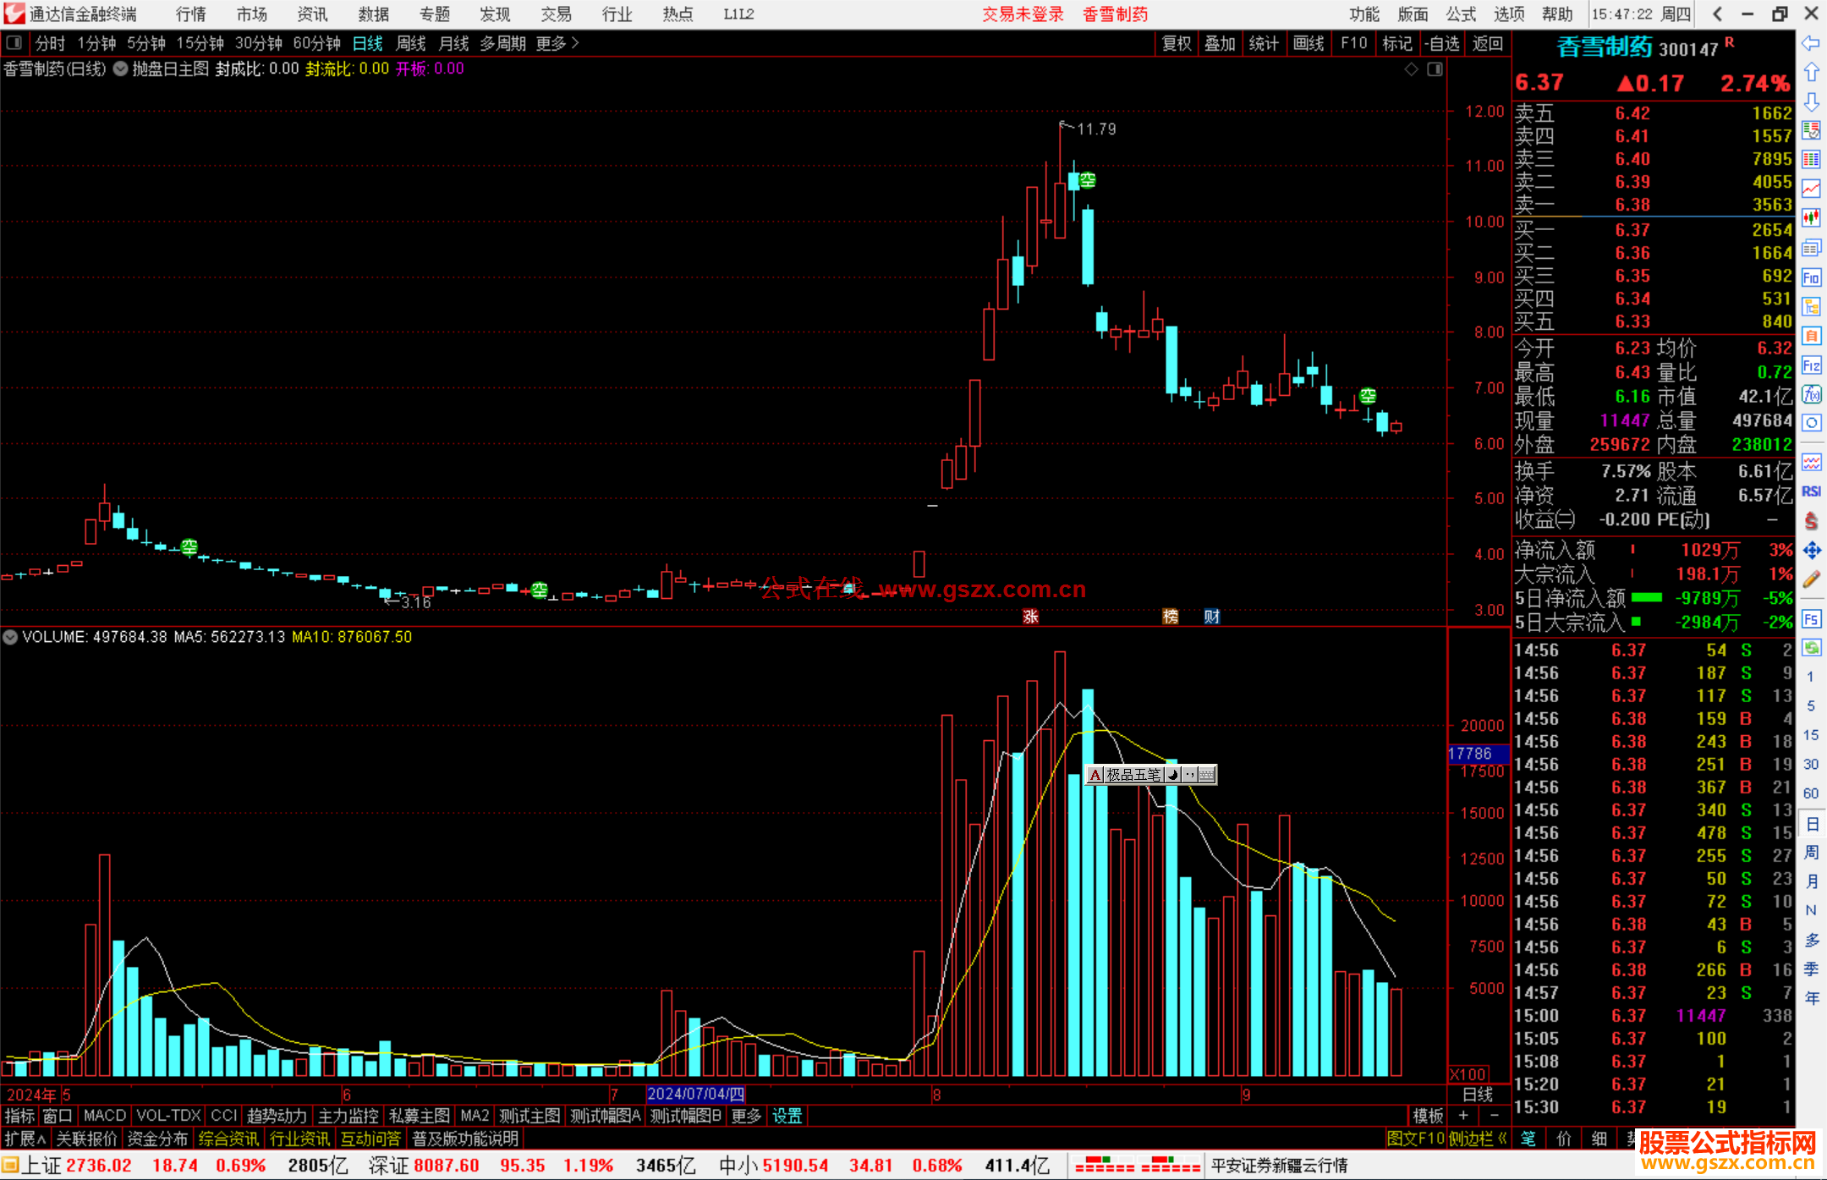Open the F10 company info sidebar icon
The height and width of the screenshot is (1180, 1827).
pos(1811,278)
